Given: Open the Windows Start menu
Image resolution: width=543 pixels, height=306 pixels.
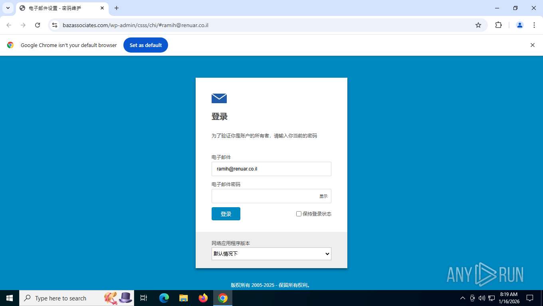Looking at the screenshot, I should [10, 298].
